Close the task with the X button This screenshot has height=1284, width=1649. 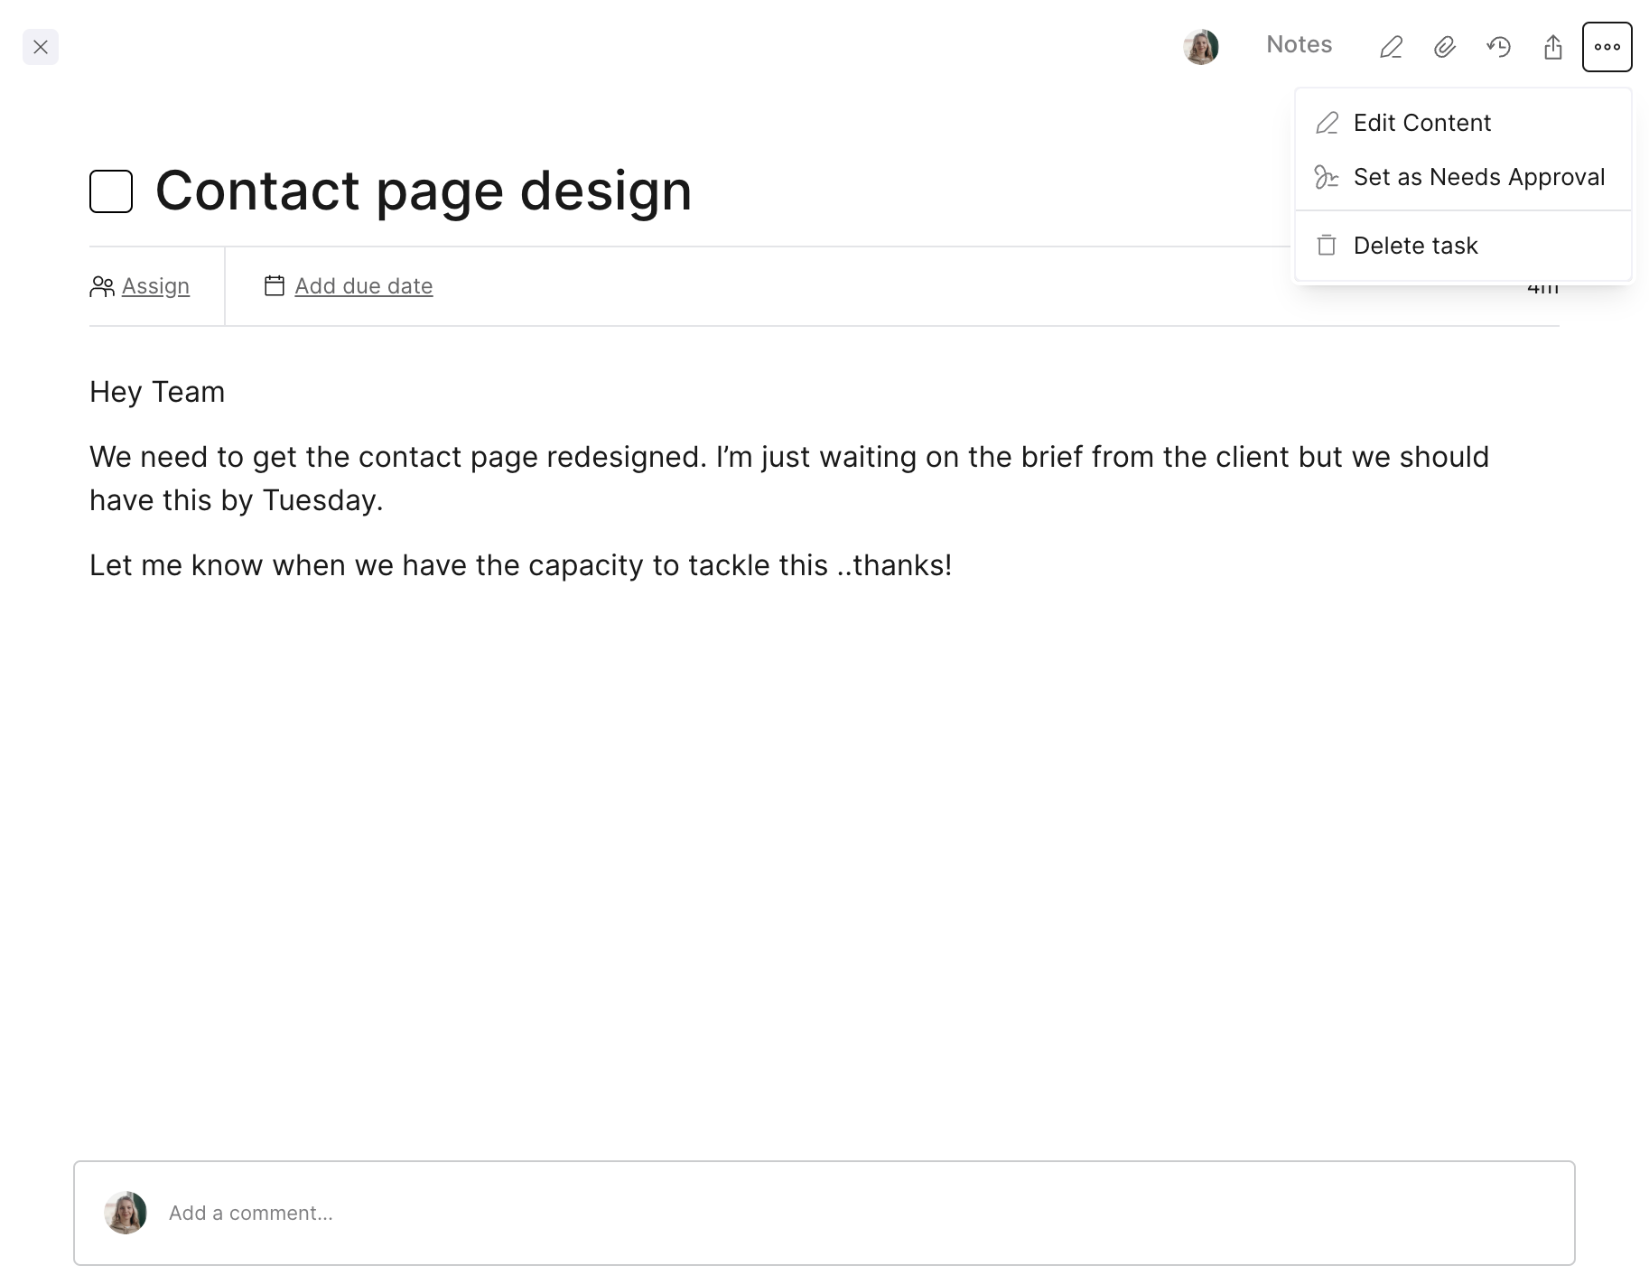pyautogui.click(x=41, y=47)
